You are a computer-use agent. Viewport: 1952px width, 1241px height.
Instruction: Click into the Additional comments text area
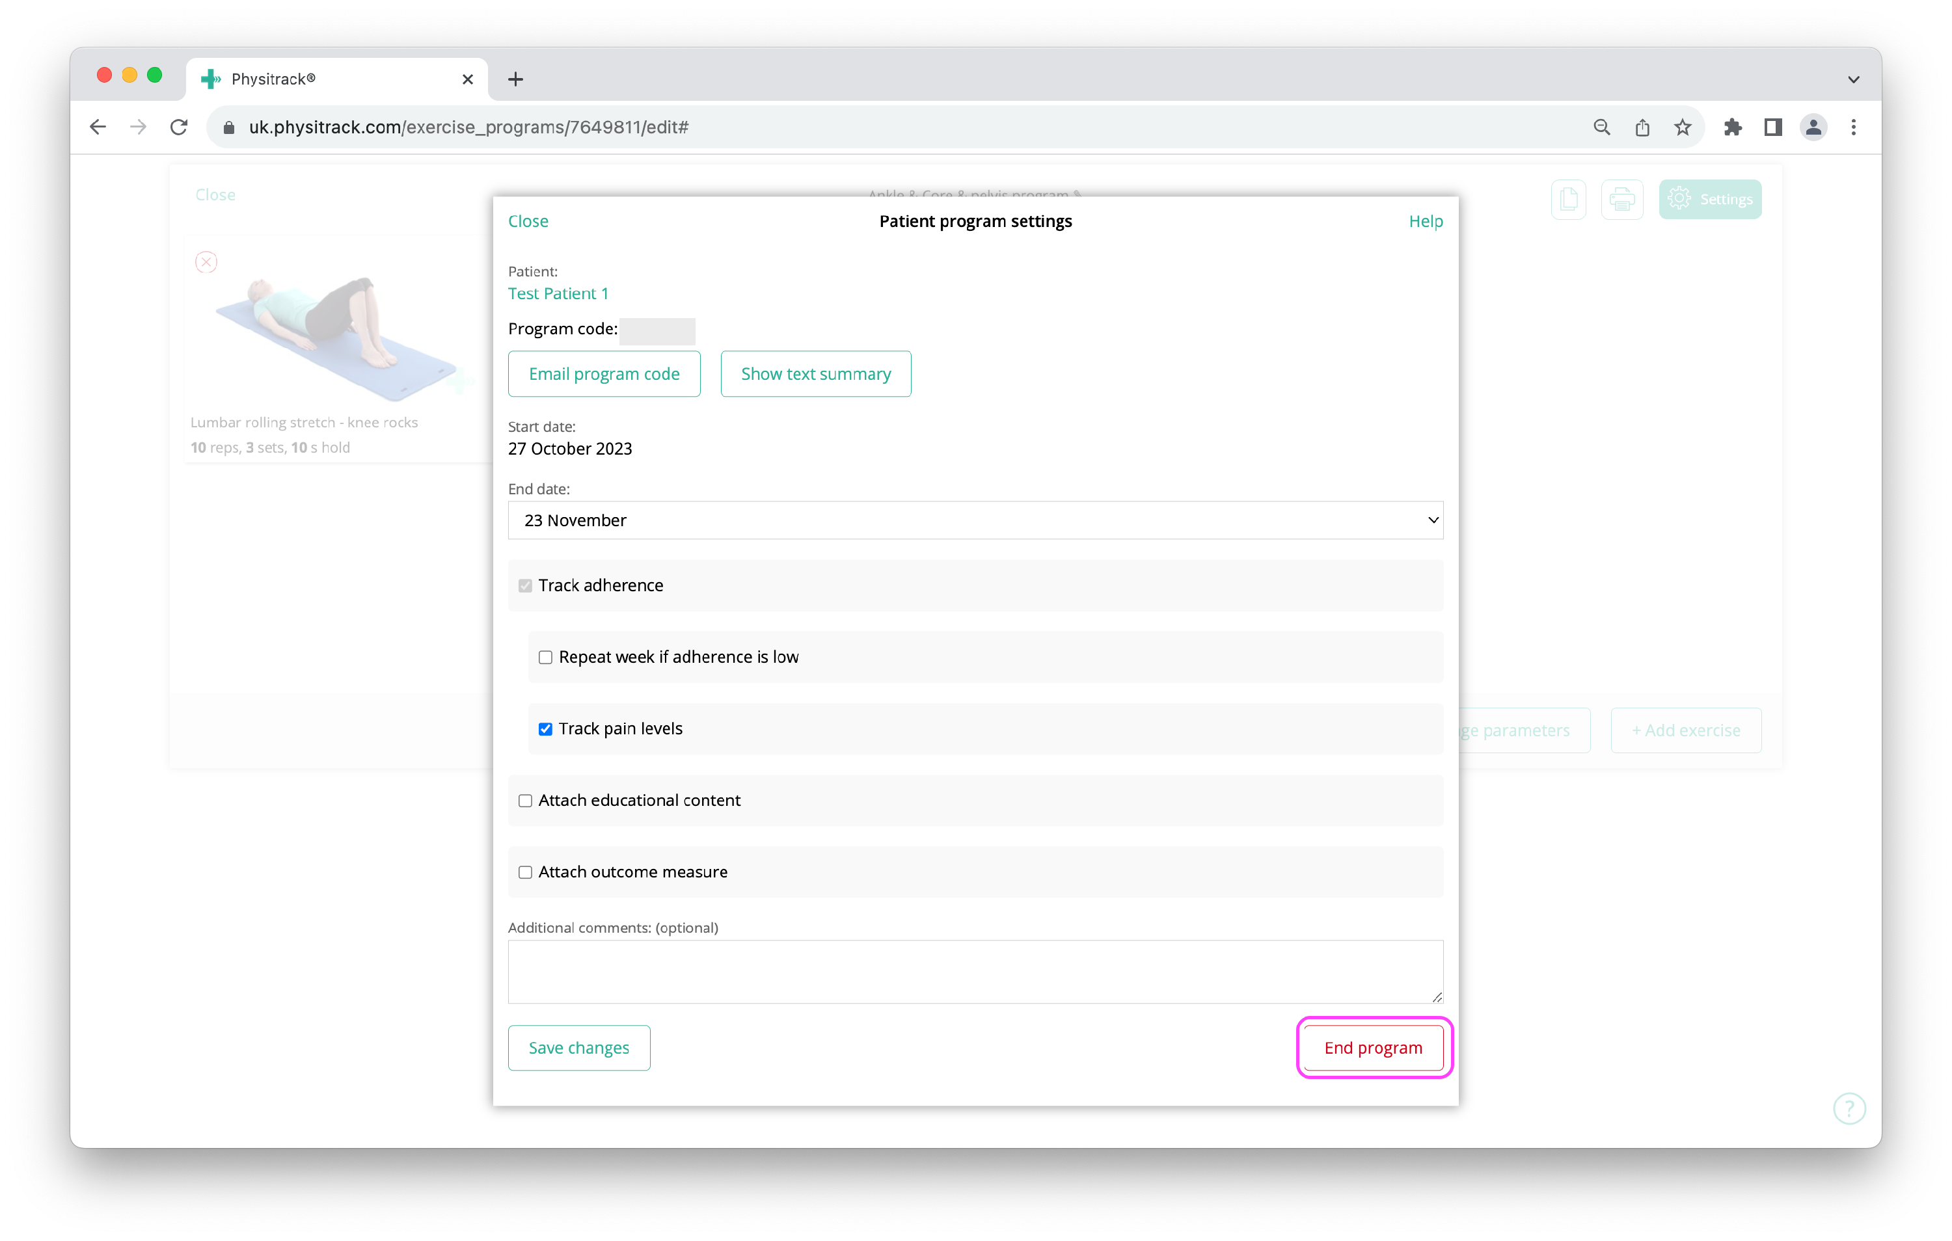975,971
